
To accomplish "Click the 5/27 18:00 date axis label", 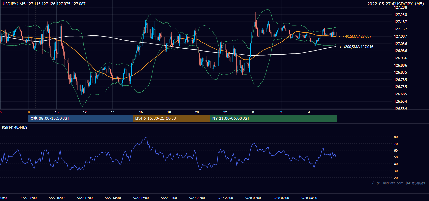I will [169, 198].
